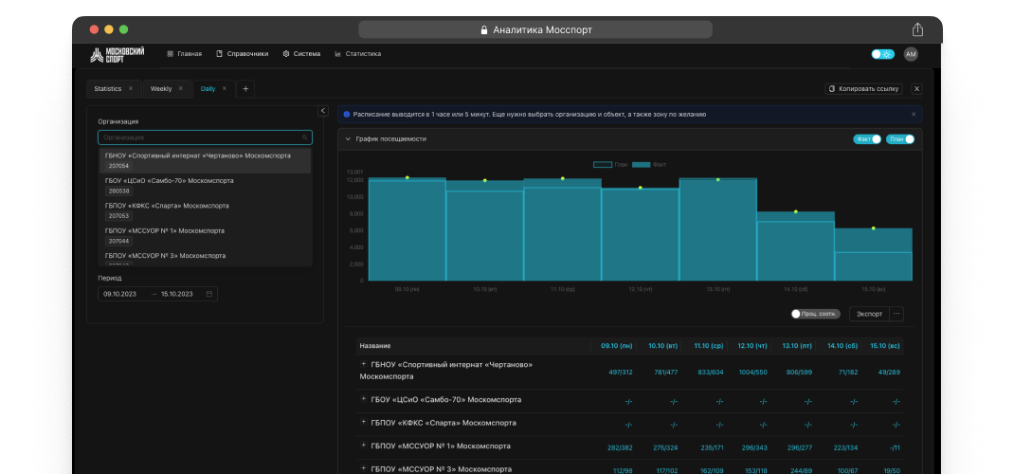Collapse the left filter sidebar arrow
The image size is (1014, 474).
322,111
